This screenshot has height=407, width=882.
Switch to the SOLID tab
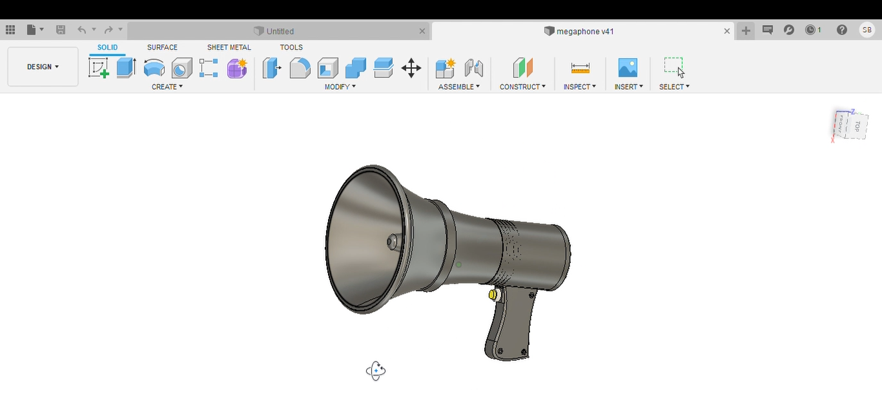coord(108,47)
